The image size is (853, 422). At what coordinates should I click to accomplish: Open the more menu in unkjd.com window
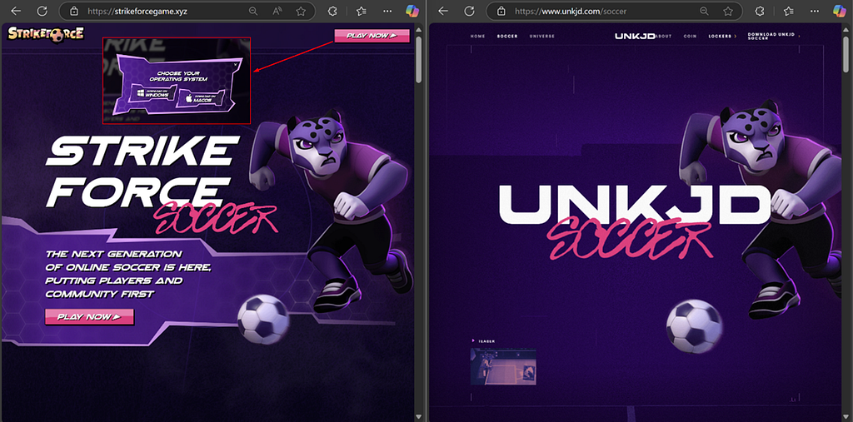coord(813,11)
